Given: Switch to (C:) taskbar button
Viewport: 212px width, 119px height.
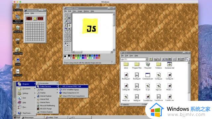Looking at the screenshot, I should 80,117.
